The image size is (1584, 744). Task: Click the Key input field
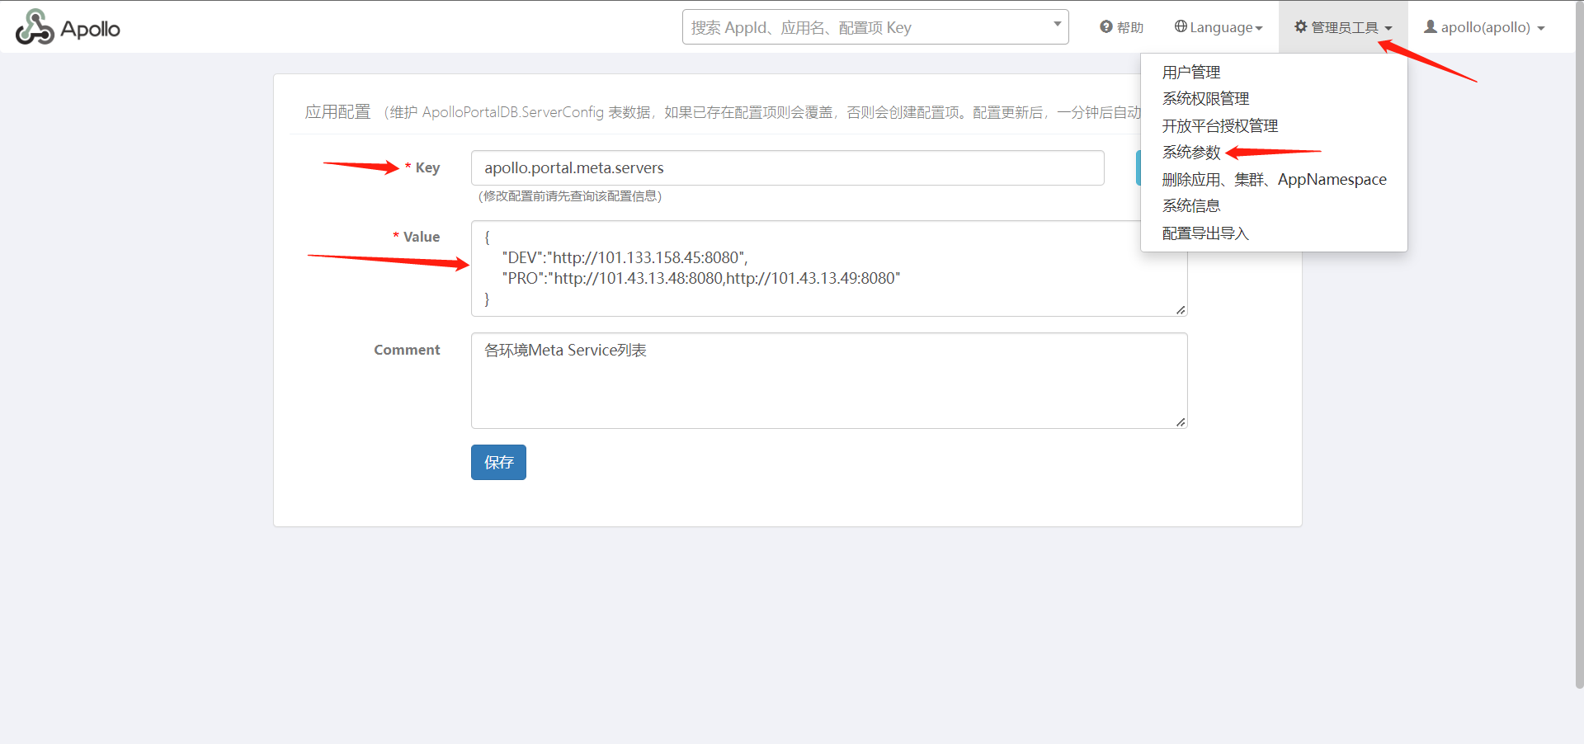pyautogui.click(x=787, y=168)
